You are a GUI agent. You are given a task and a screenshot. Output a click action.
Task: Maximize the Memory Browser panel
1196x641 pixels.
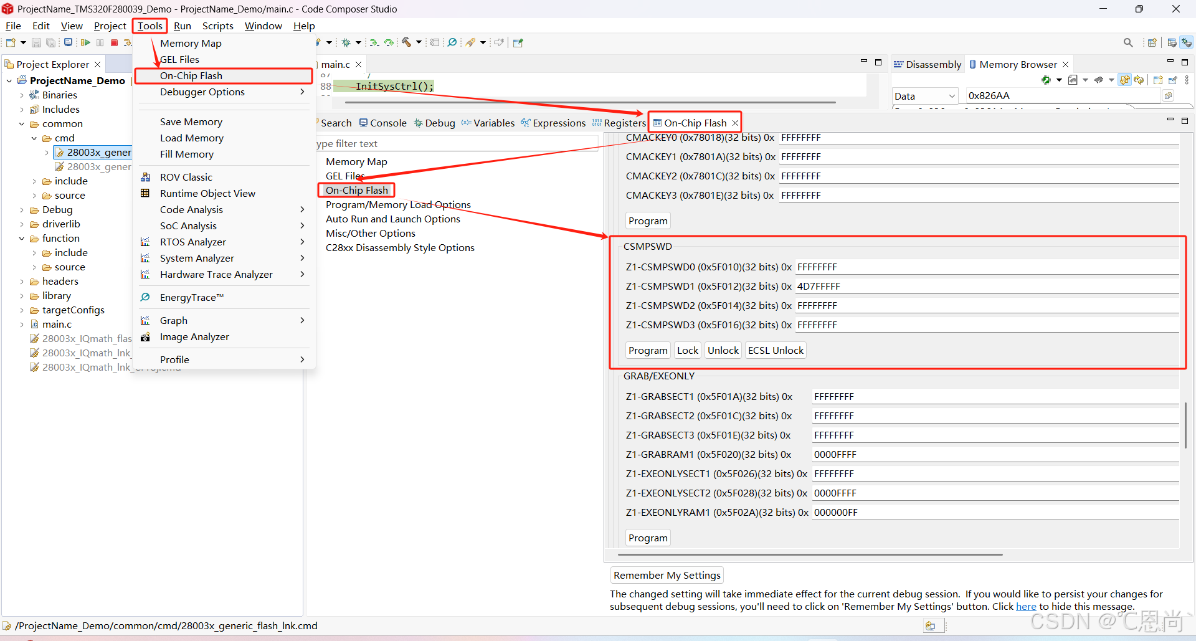(1185, 62)
